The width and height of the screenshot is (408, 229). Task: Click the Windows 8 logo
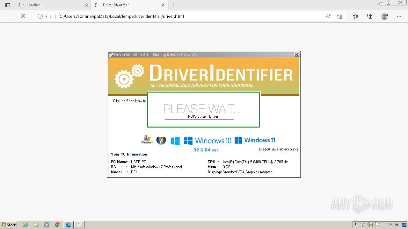coord(175,141)
